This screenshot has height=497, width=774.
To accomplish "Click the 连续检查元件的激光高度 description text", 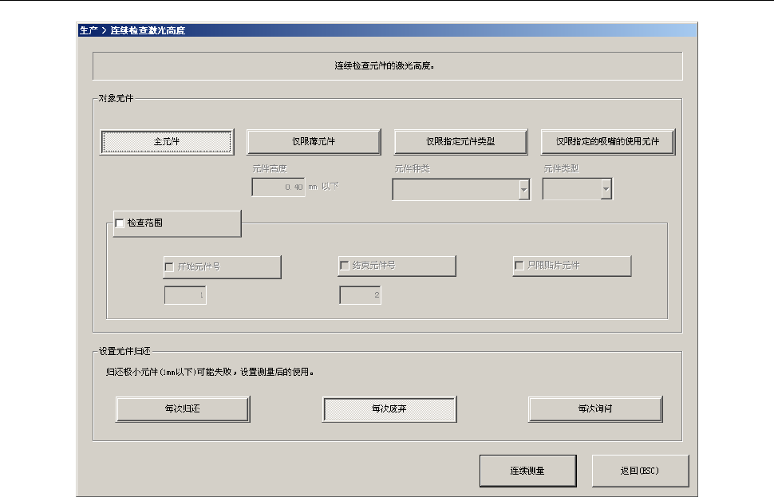I will click(385, 65).
